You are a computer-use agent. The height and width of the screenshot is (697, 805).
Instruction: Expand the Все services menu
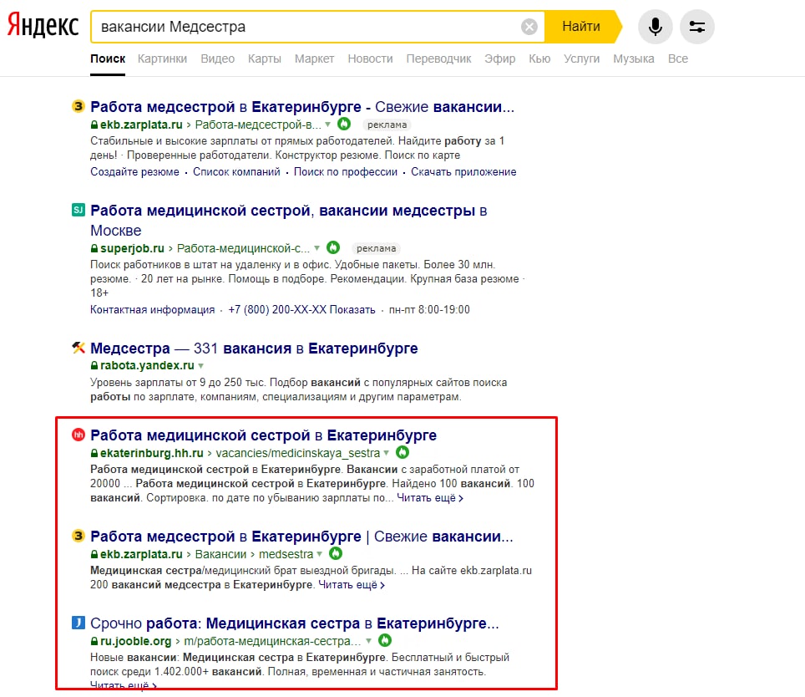[678, 59]
